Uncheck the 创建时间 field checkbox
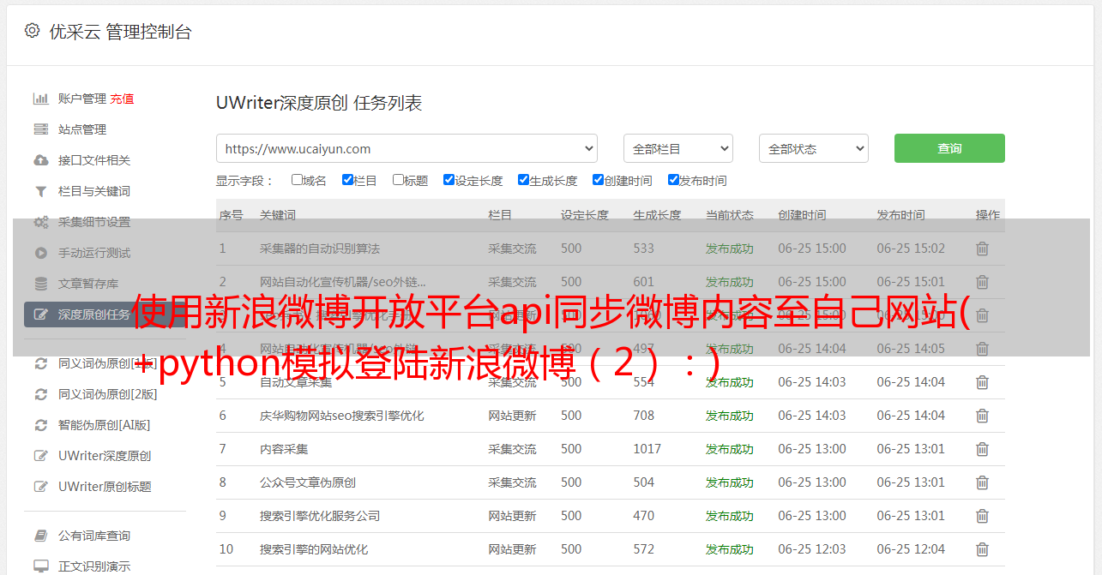The image size is (1102, 575). pos(598,180)
